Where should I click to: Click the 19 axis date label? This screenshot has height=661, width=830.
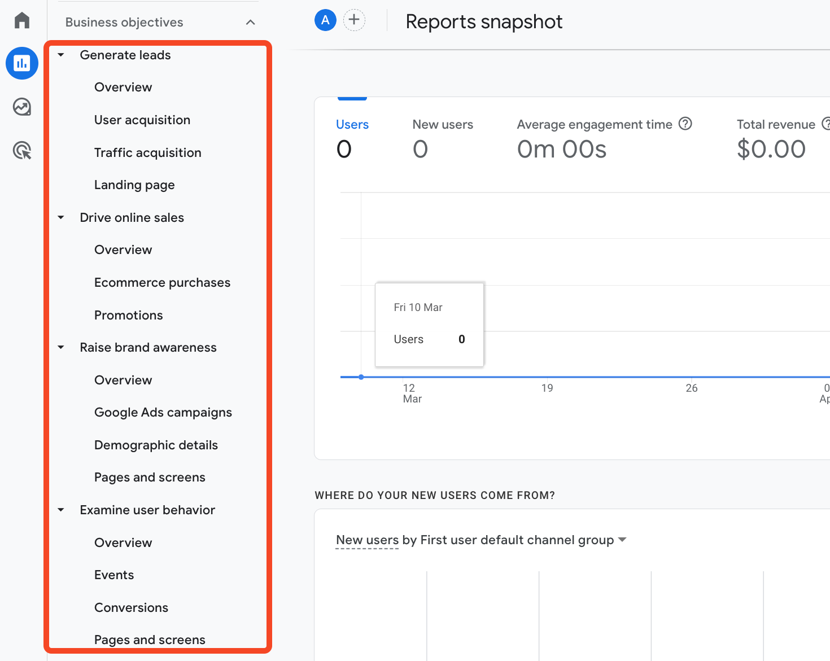coord(547,388)
